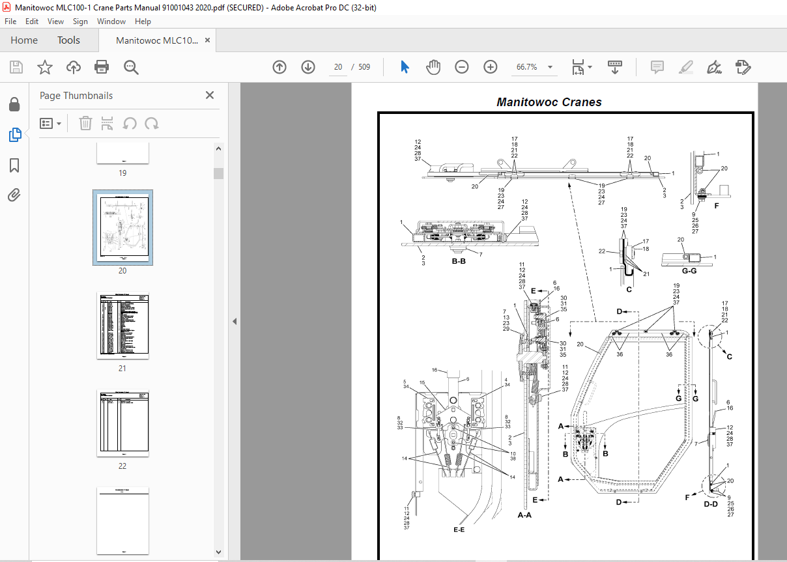
Task: Collapse the left navigation pane arrow
Action: pos(235,322)
